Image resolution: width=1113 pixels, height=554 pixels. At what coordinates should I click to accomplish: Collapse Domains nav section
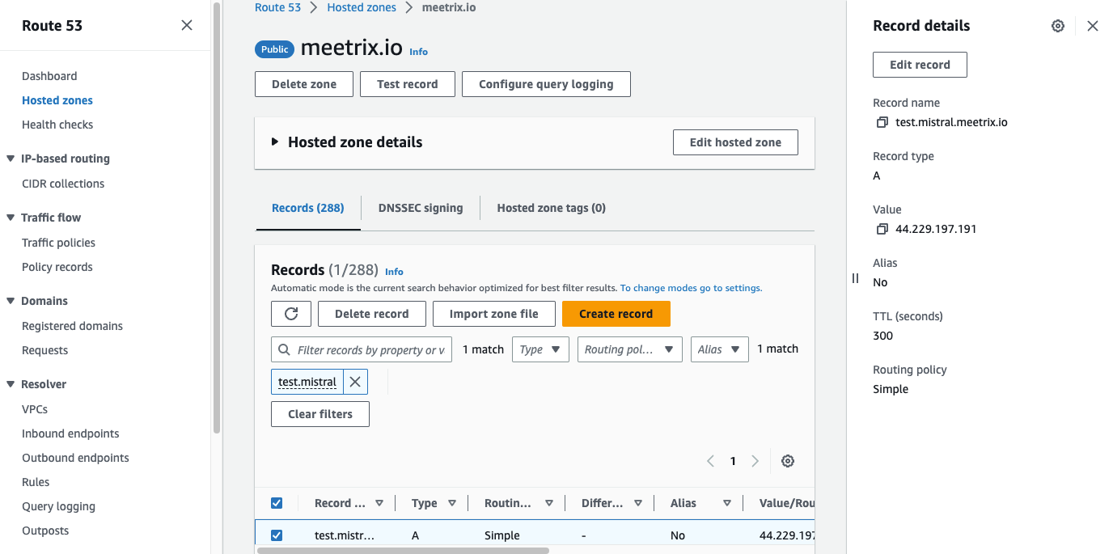click(x=11, y=301)
